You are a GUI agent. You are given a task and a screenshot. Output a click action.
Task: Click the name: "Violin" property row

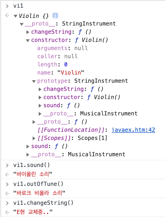coord(61,73)
